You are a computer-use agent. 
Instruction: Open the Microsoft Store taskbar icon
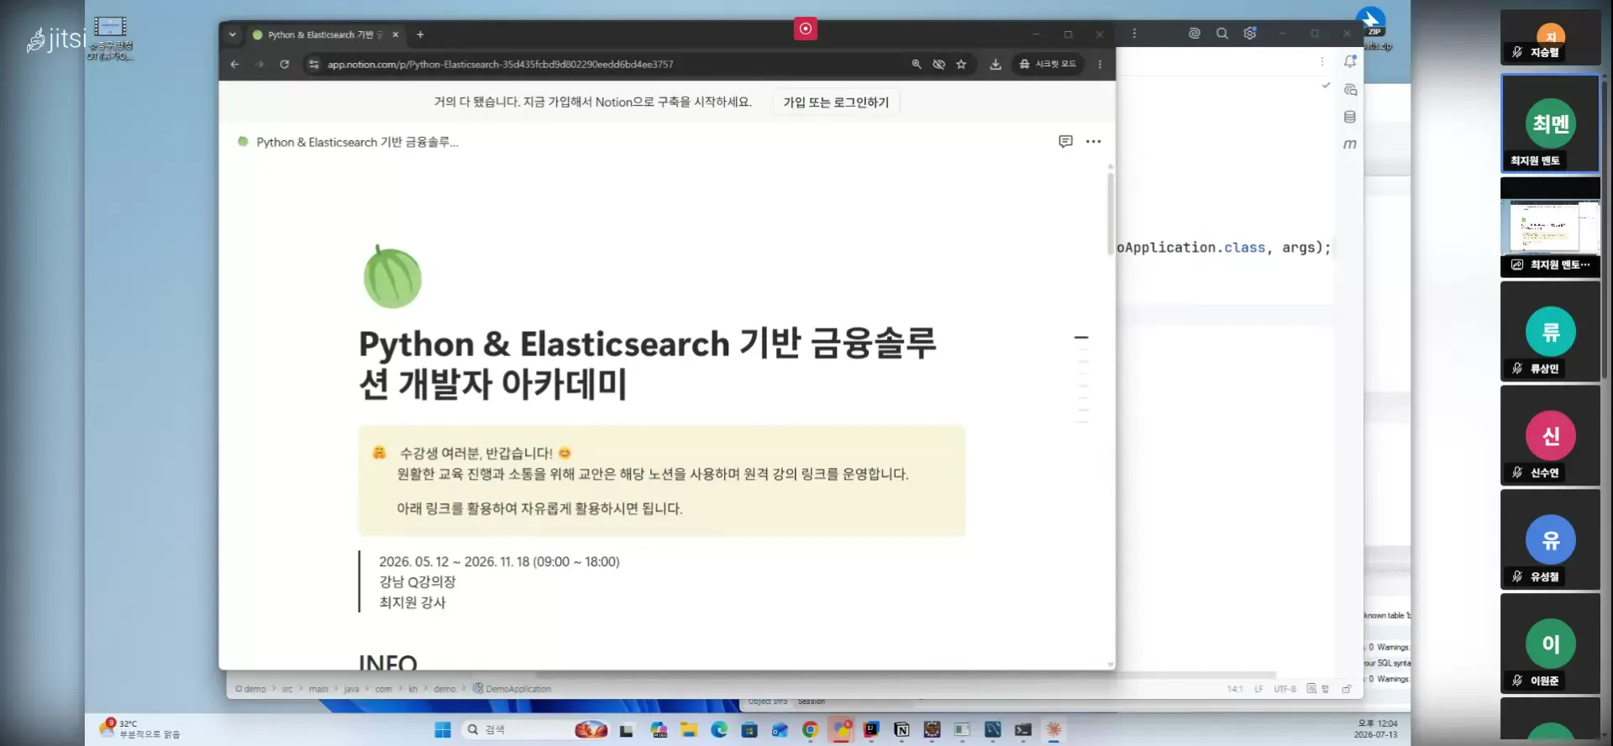pos(749,730)
